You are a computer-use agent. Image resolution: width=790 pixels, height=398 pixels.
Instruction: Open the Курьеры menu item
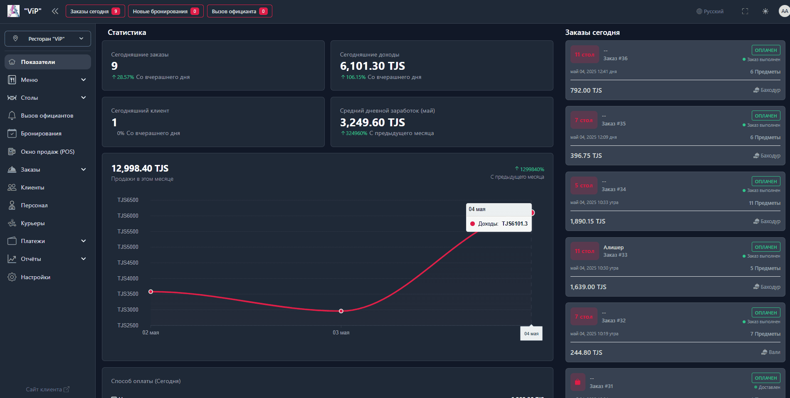48,223
